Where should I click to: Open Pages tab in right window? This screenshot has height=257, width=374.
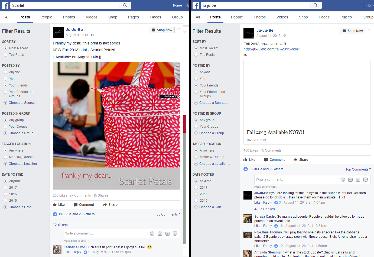click(x=324, y=17)
